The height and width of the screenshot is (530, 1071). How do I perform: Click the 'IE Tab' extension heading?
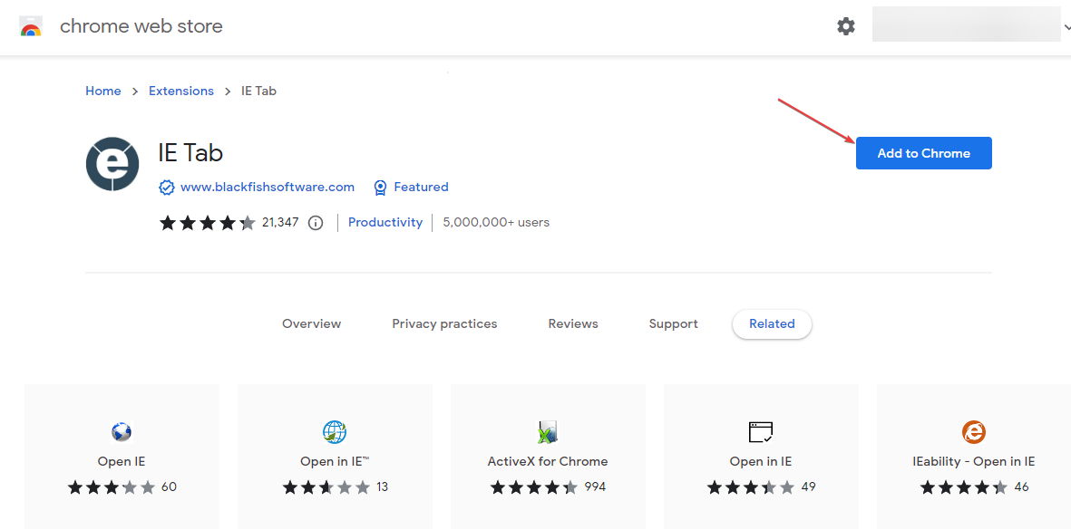(x=190, y=153)
